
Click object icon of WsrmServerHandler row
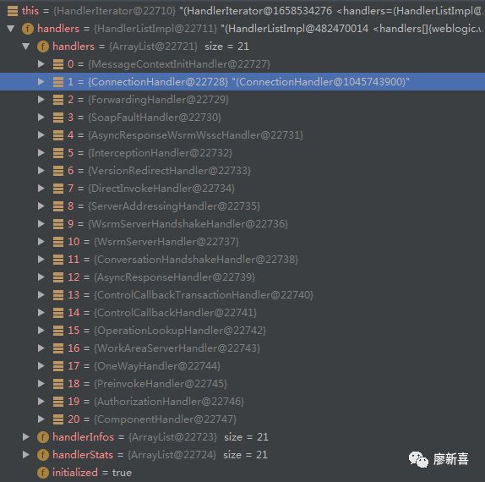[x=58, y=242]
